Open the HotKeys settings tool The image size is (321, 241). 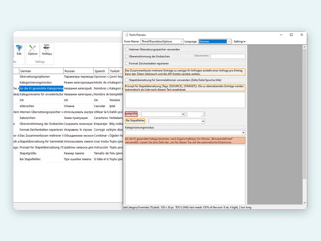47,50
